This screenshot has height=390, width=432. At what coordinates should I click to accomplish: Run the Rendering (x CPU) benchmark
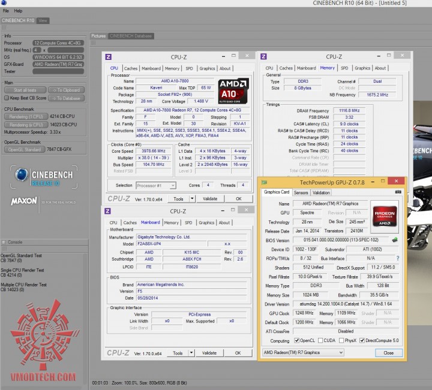click(x=26, y=125)
